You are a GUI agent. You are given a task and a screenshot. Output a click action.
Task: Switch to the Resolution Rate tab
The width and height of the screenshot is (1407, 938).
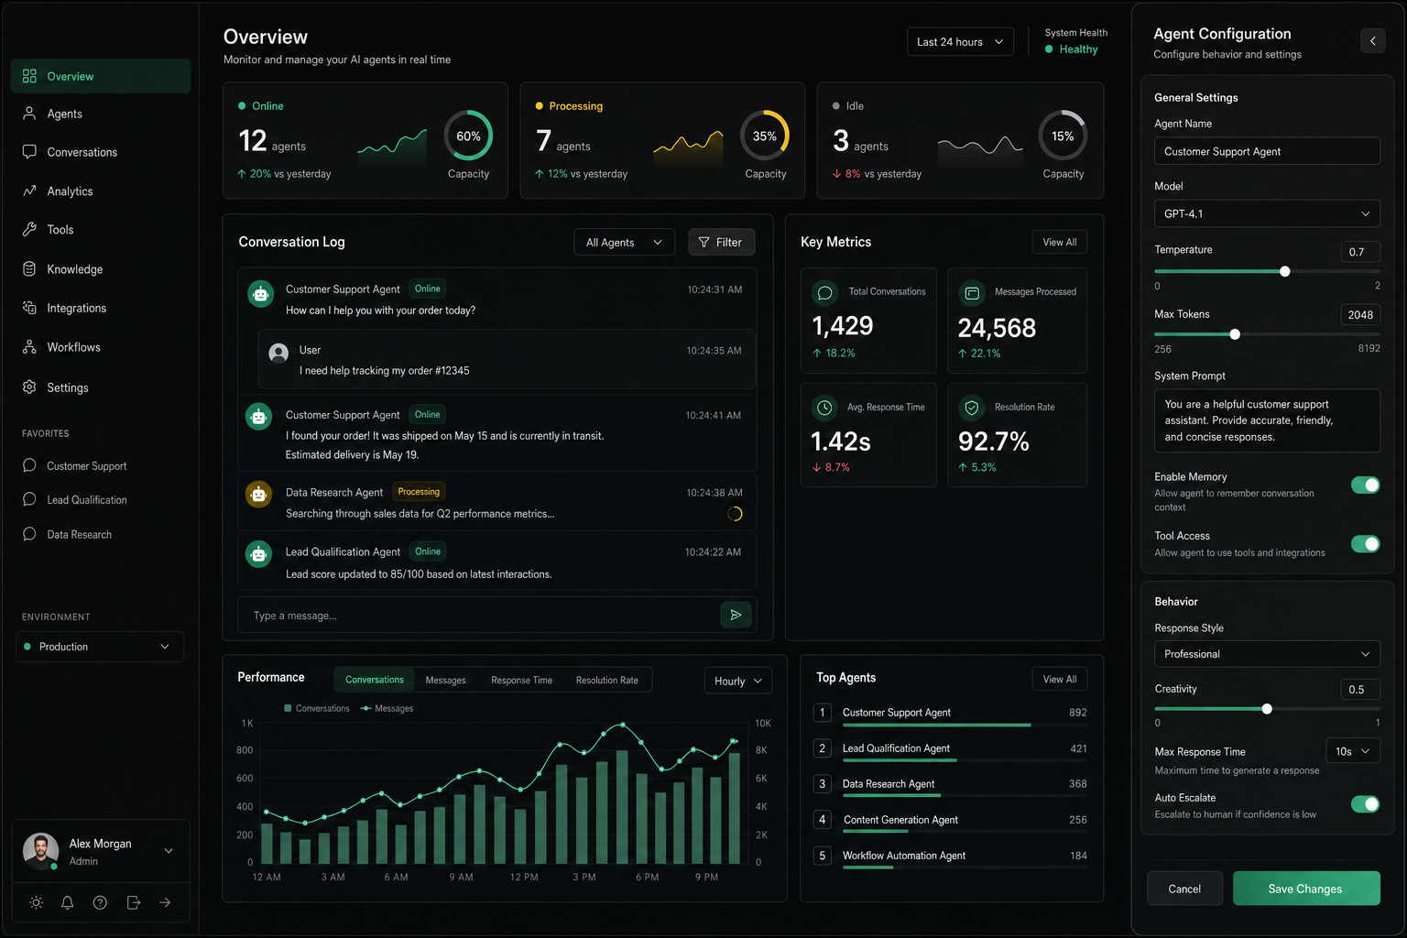pyautogui.click(x=607, y=681)
